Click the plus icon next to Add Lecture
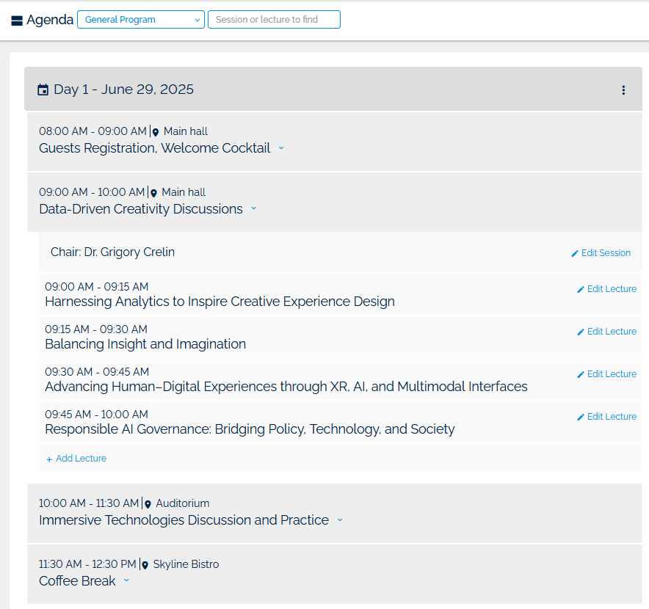The image size is (649, 609). 47,458
